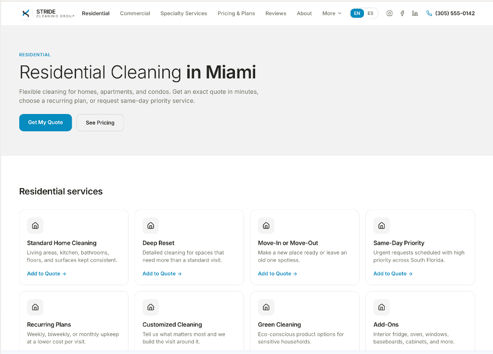
Task: Add Deep Reset to quote
Action: coord(162,274)
